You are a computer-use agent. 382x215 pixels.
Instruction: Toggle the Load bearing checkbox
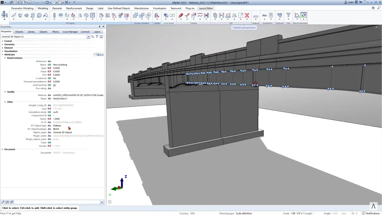[x=54, y=85]
